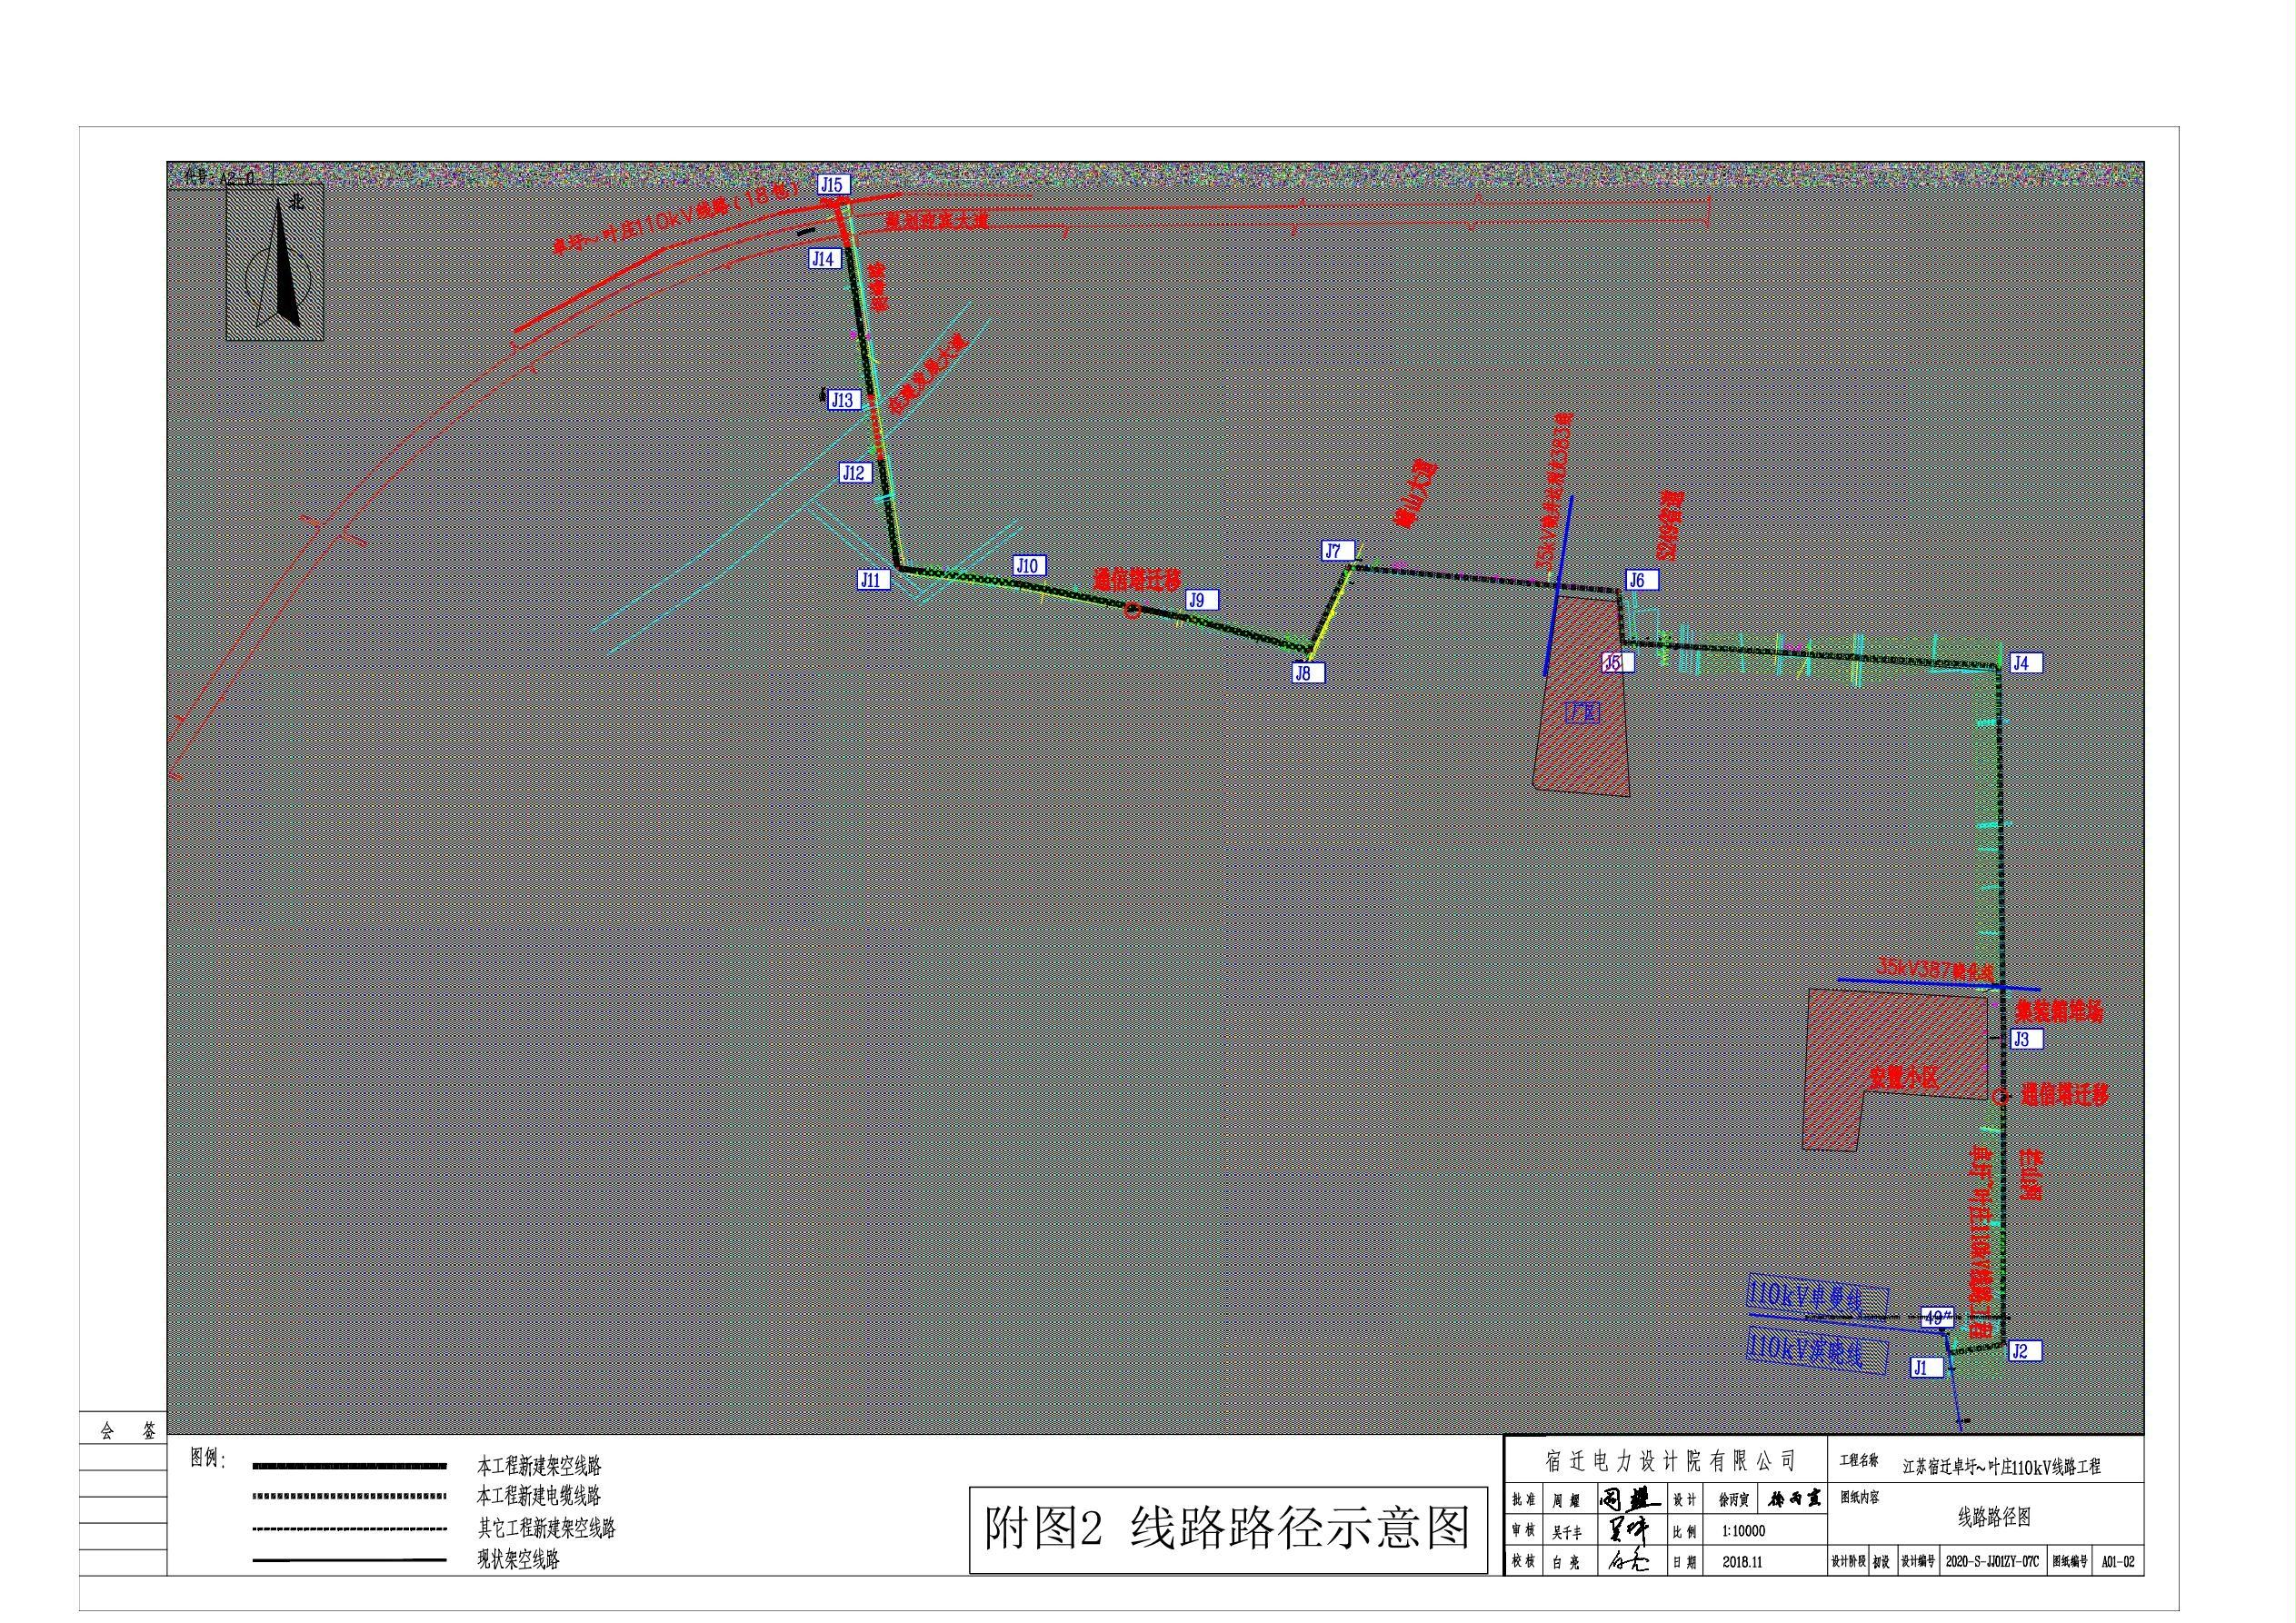The image size is (2296, 1623).
Task: Click the scale value 1:10000
Action: pos(1743,1531)
